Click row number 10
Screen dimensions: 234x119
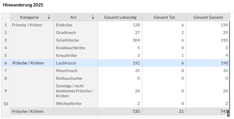(x=6, y=103)
